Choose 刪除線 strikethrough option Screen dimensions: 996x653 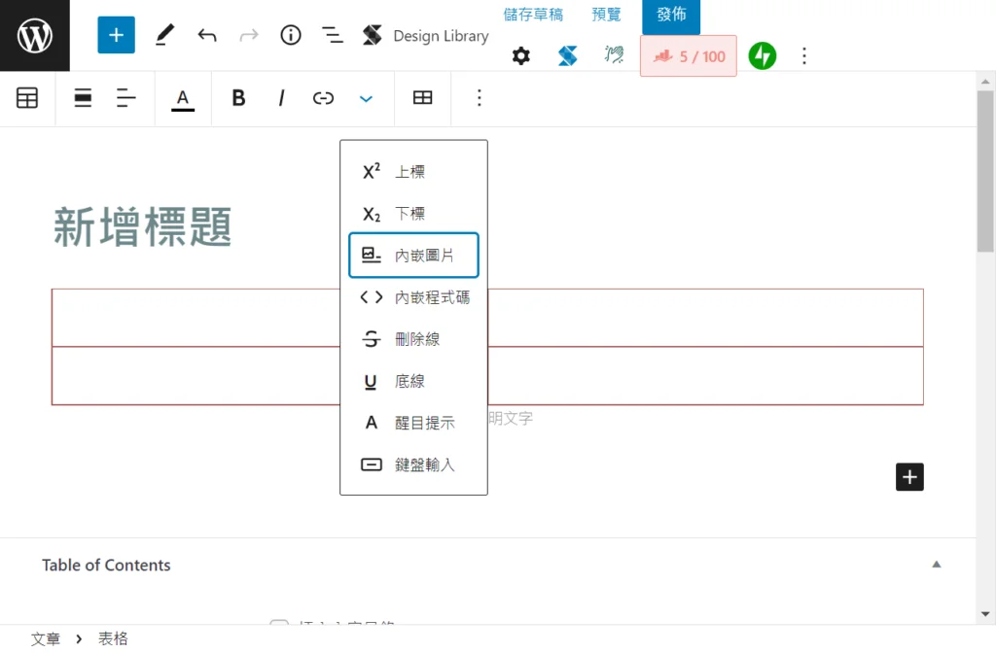(x=413, y=339)
